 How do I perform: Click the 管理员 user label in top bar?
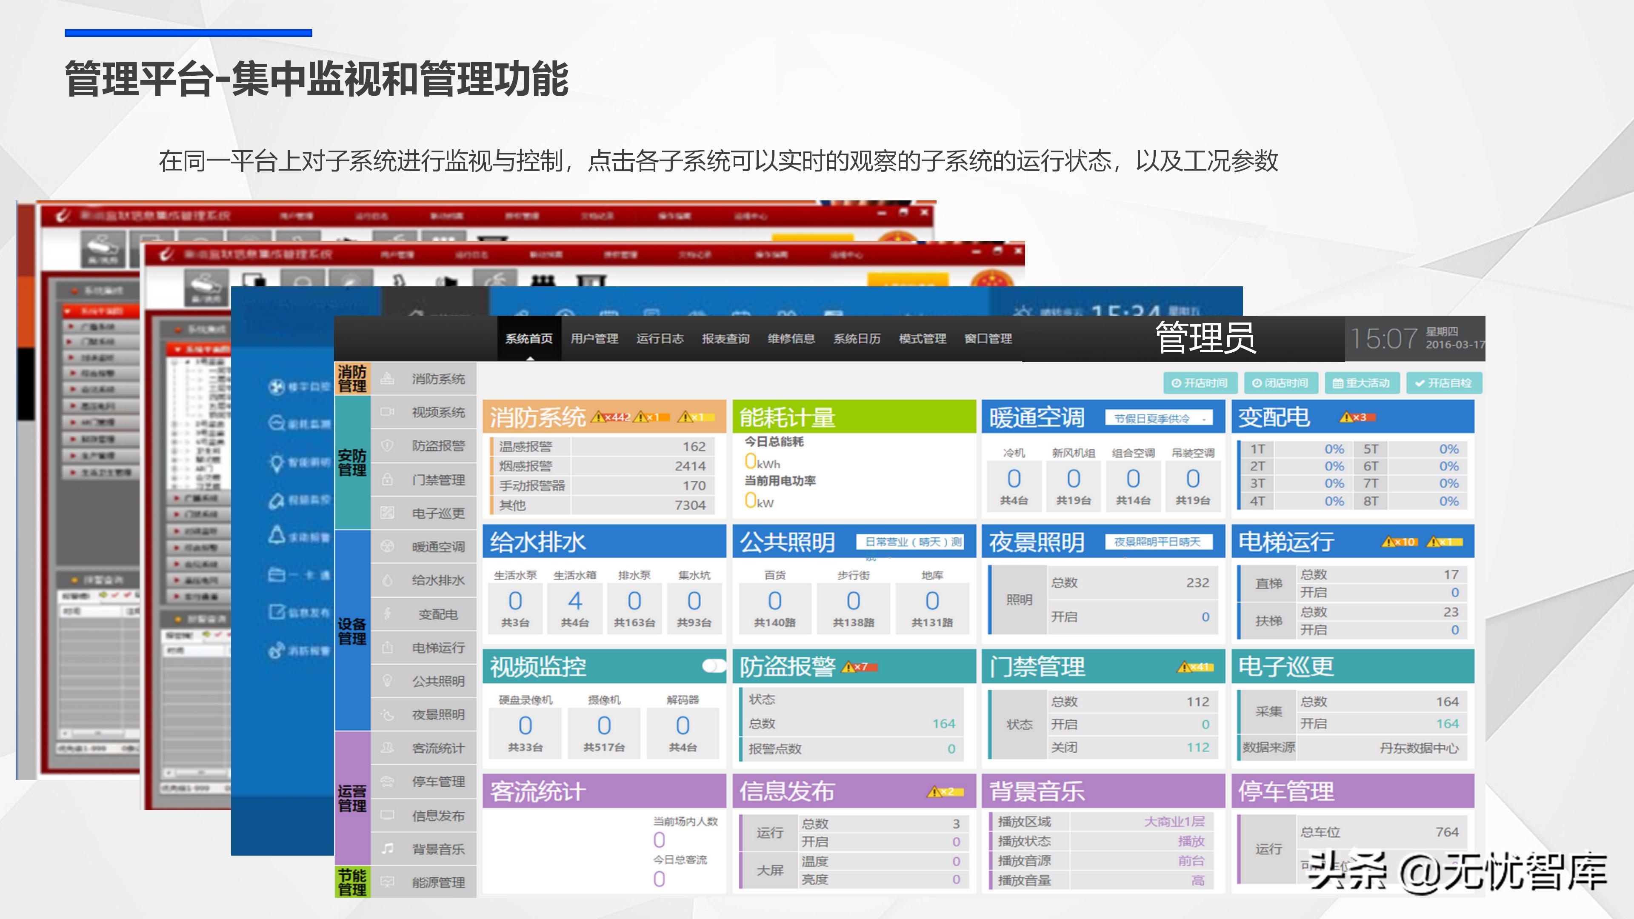[1205, 337]
